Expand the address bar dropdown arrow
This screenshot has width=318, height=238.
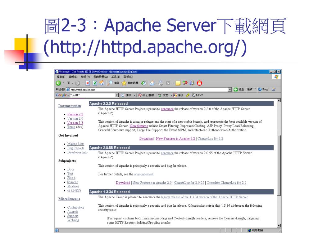pos(230,90)
